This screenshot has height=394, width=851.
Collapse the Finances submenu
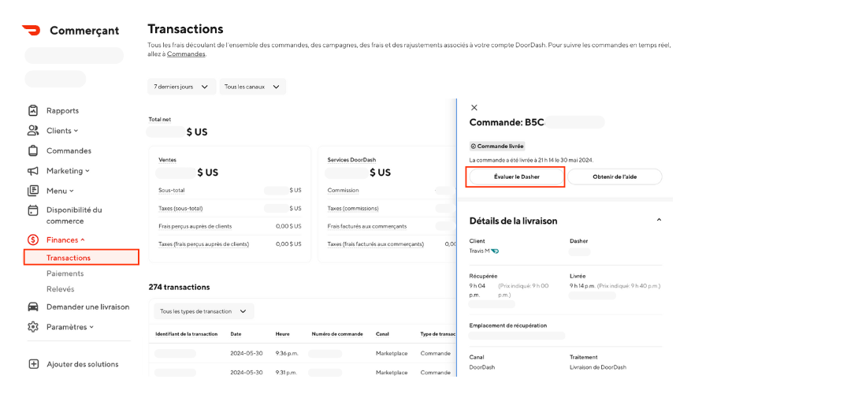[x=83, y=240]
